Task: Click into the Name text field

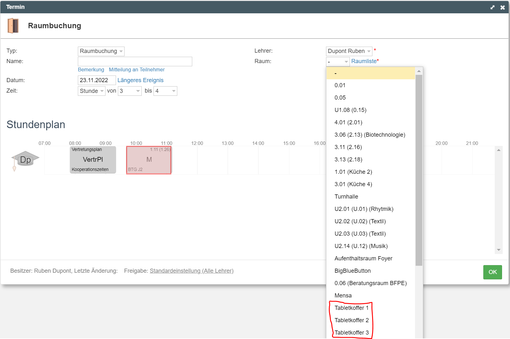Action: tap(135, 62)
